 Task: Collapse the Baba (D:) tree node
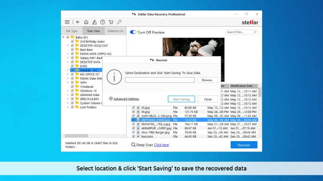[x=63, y=37]
